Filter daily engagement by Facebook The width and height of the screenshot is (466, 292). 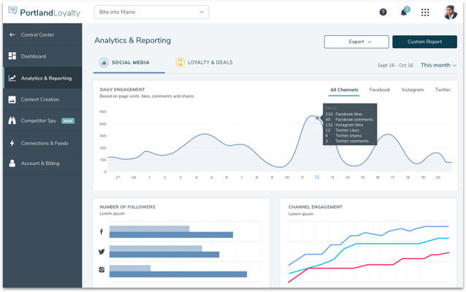click(380, 90)
